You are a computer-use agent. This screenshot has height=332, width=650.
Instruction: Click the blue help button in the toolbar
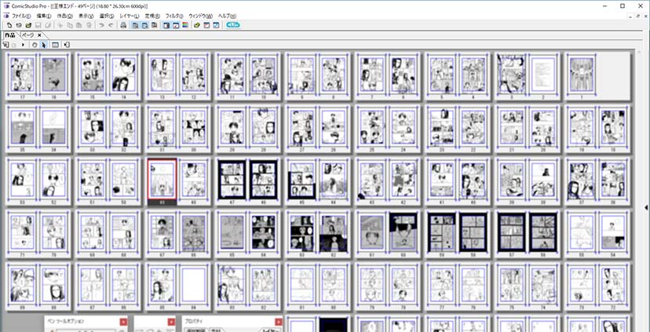point(233,25)
